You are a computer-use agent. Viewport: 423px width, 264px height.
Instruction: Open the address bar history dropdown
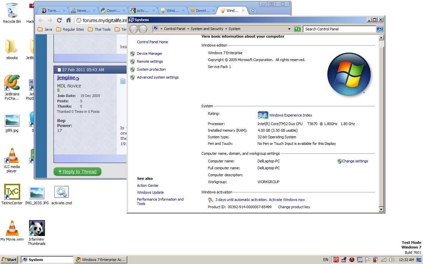(x=289, y=29)
